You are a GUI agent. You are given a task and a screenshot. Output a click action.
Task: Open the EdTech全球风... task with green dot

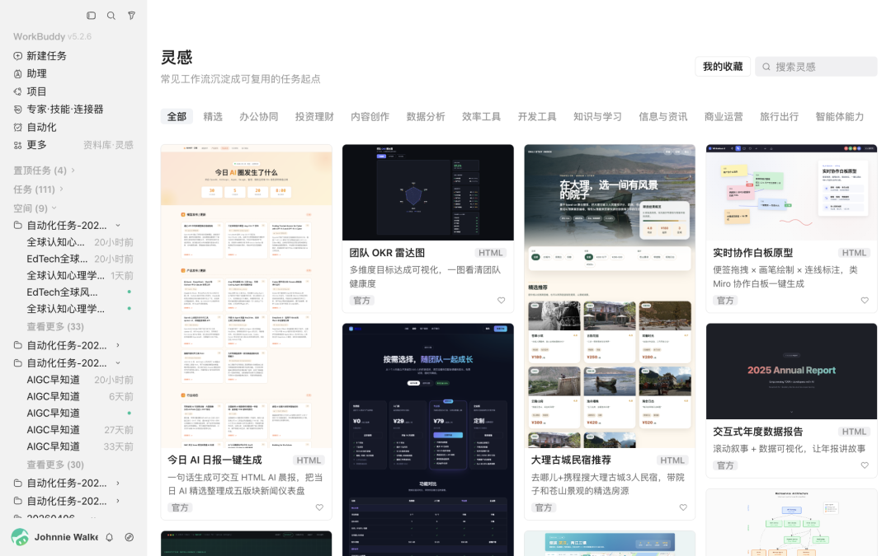(79, 292)
